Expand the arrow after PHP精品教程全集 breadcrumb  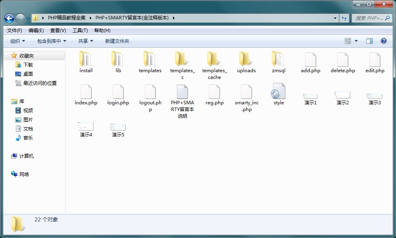tap(90, 18)
